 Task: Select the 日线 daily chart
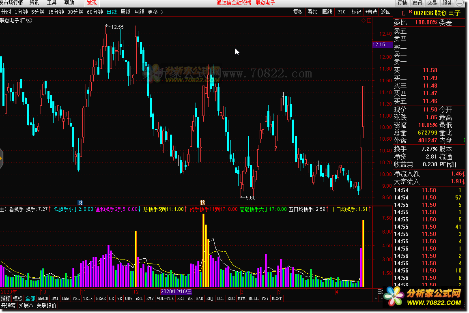point(112,12)
